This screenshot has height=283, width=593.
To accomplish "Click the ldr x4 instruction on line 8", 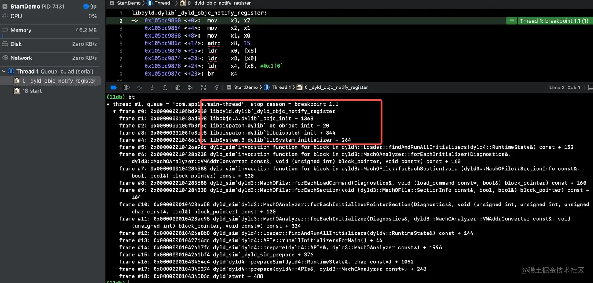I will pyautogui.click(x=245, y=66).
